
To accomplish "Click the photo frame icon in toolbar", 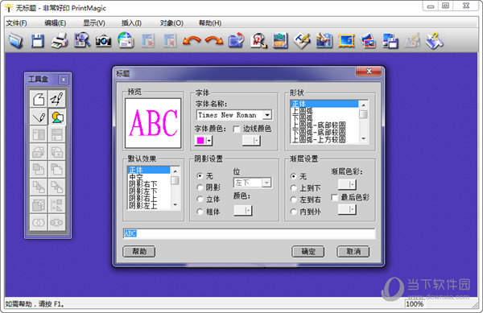I will (324, 40).
